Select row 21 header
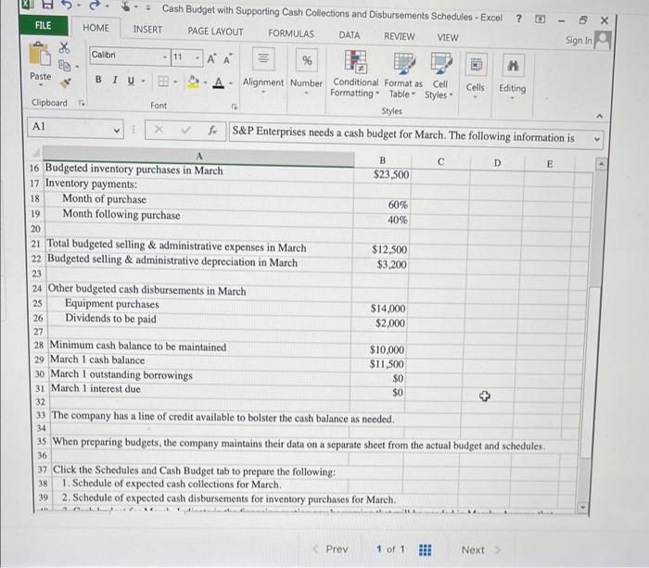The width and height of the screenshot is (649, 568). pyautogui.click(x=35, y=244)
